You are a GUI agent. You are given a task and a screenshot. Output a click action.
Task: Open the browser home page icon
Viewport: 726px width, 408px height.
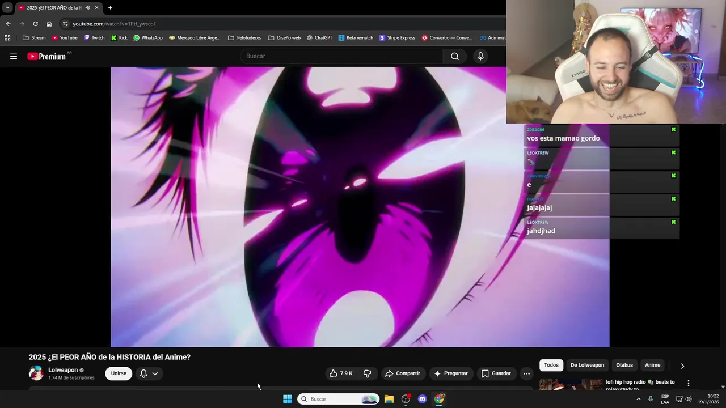[49, 24]
